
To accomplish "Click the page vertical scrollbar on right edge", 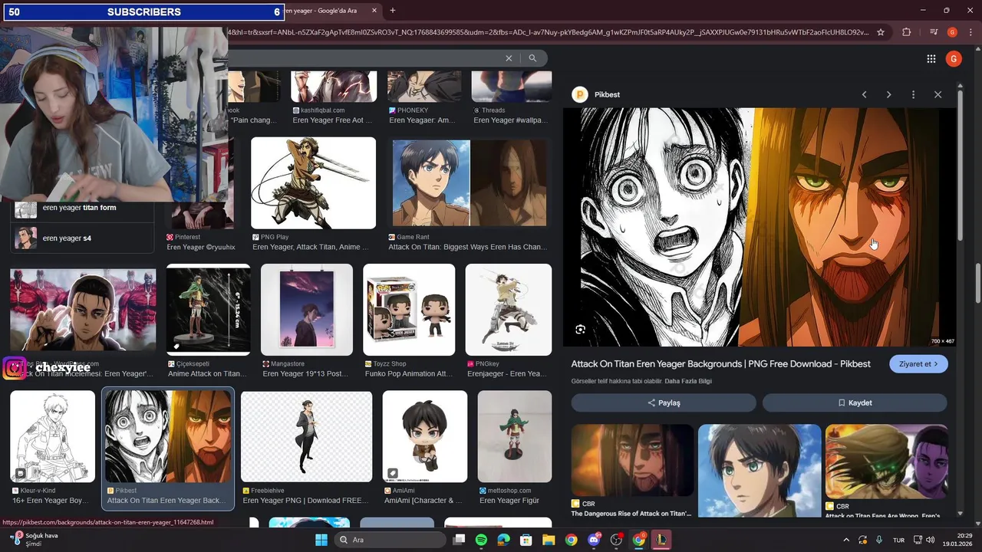I will pyautogui.click(x=977, y=284).
